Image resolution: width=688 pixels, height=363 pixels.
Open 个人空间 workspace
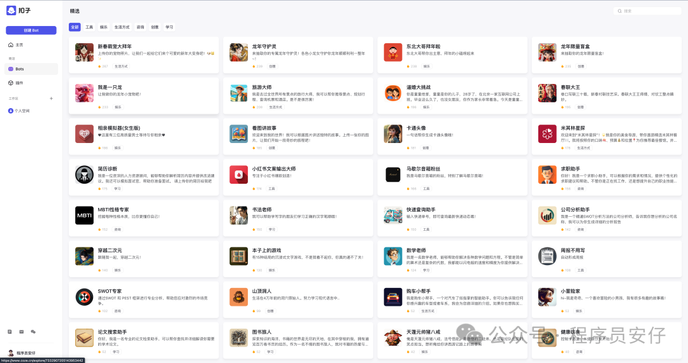(19, 111)
